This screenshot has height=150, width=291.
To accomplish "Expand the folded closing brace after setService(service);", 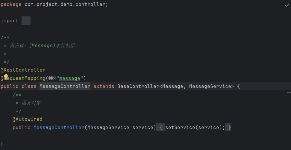I will click(x=228, y=127).
